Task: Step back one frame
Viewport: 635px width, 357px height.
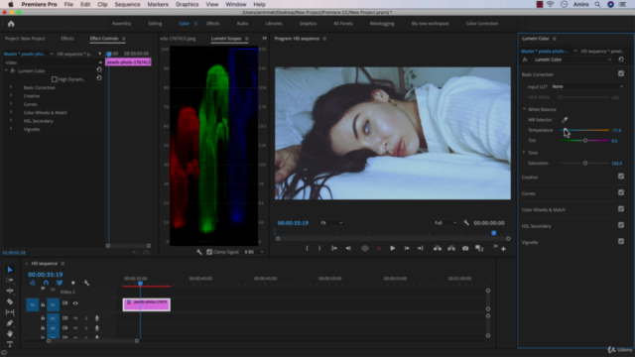Action: (x=348, y=248)
